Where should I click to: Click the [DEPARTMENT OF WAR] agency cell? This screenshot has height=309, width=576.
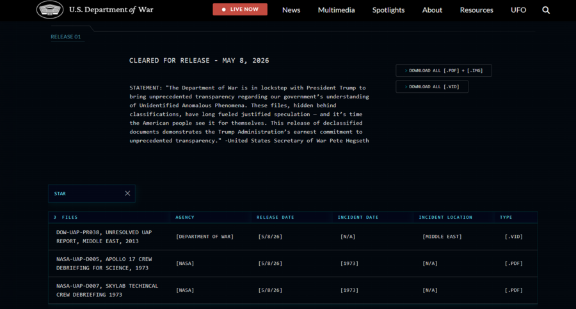click(x=205, y=237)
